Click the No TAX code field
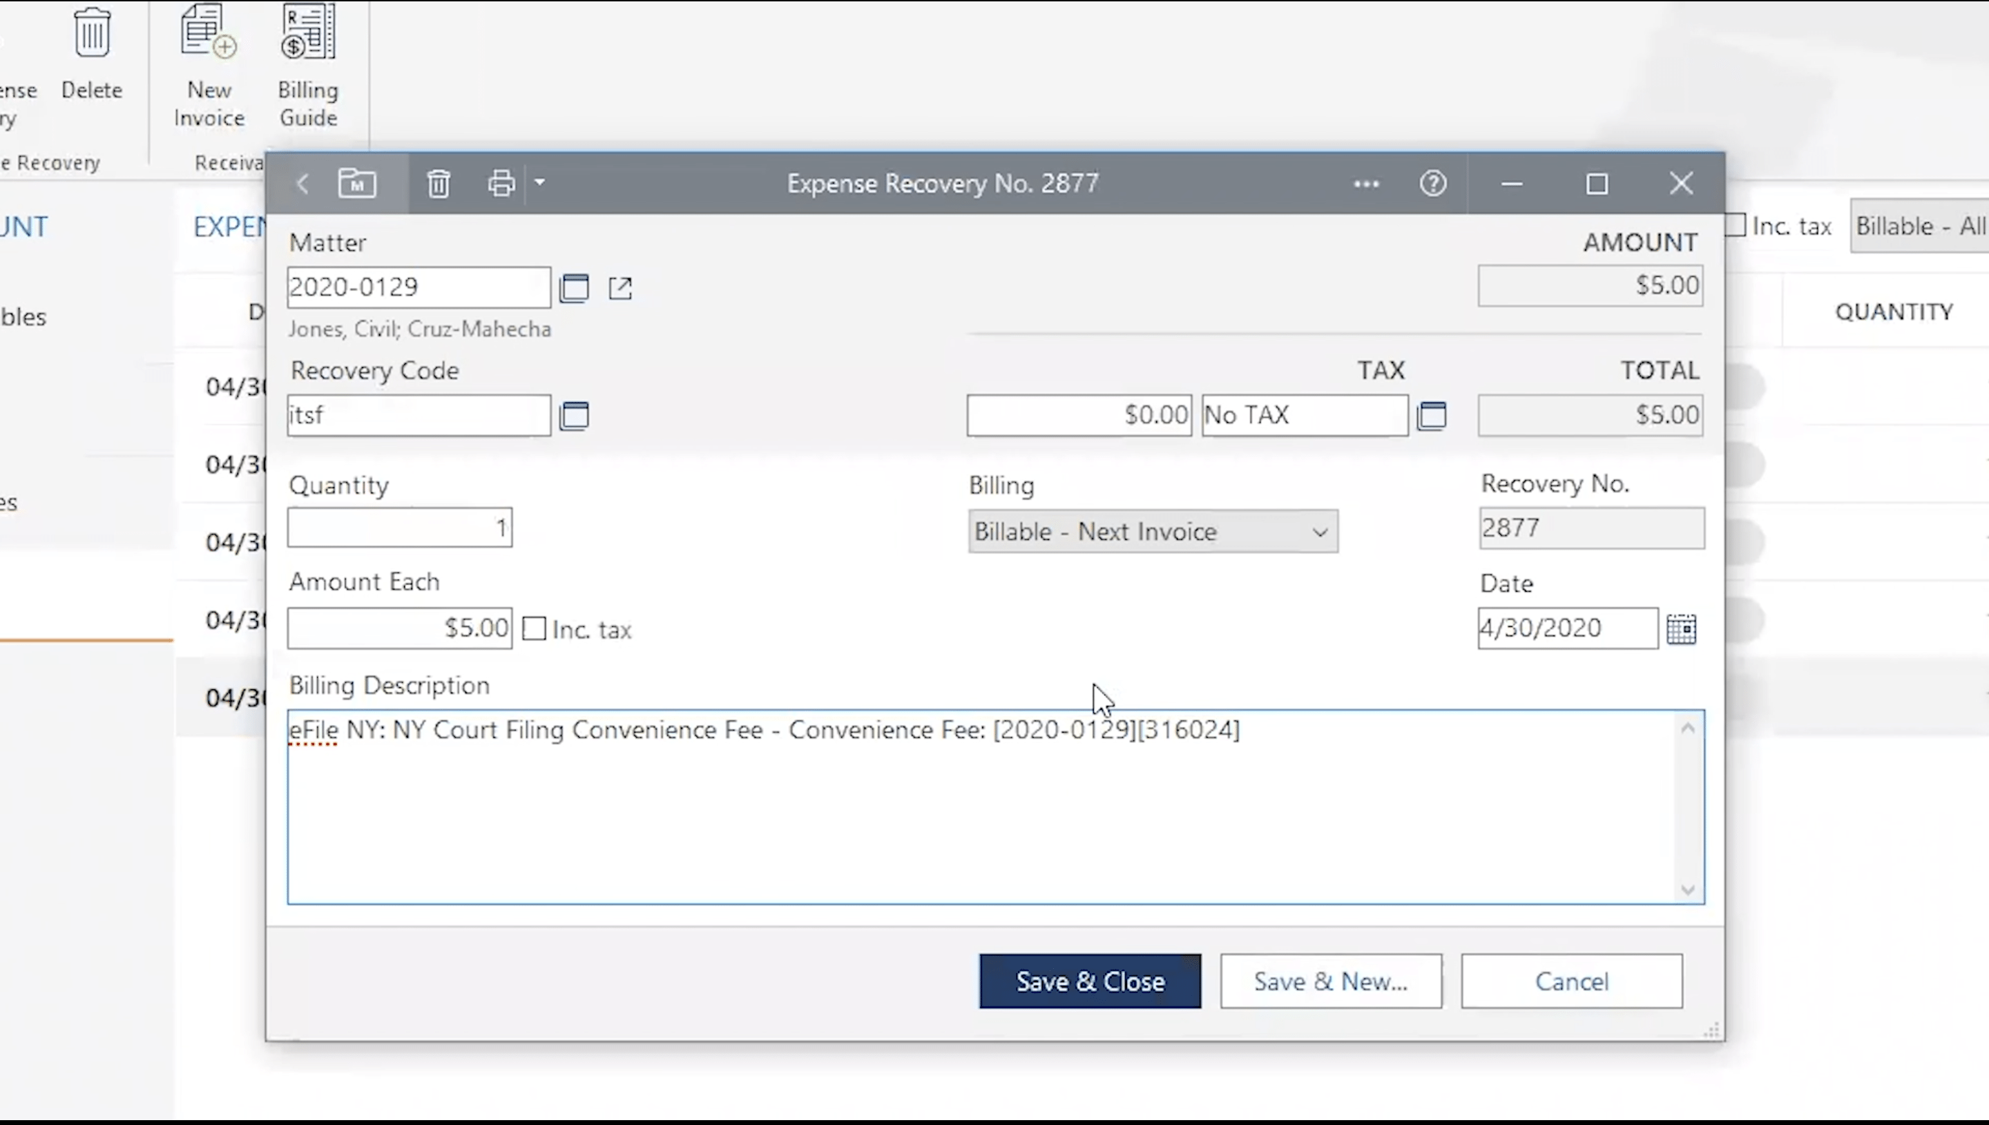 [x=1305, y=416]
